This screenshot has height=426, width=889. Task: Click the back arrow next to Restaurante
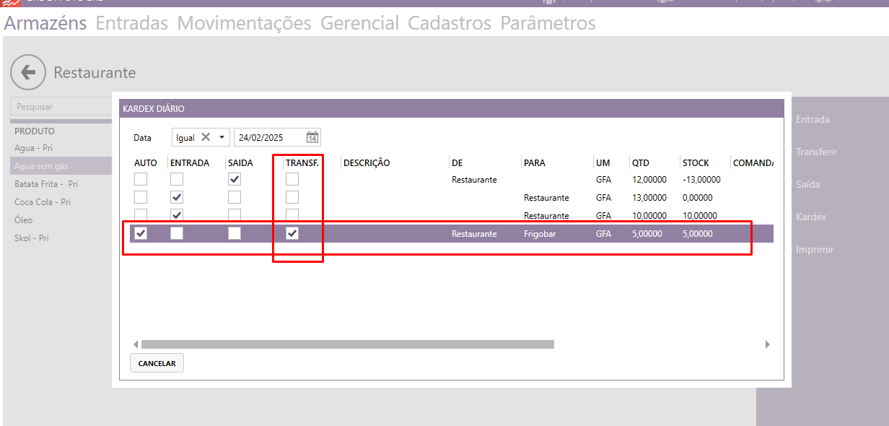(28, 72)
